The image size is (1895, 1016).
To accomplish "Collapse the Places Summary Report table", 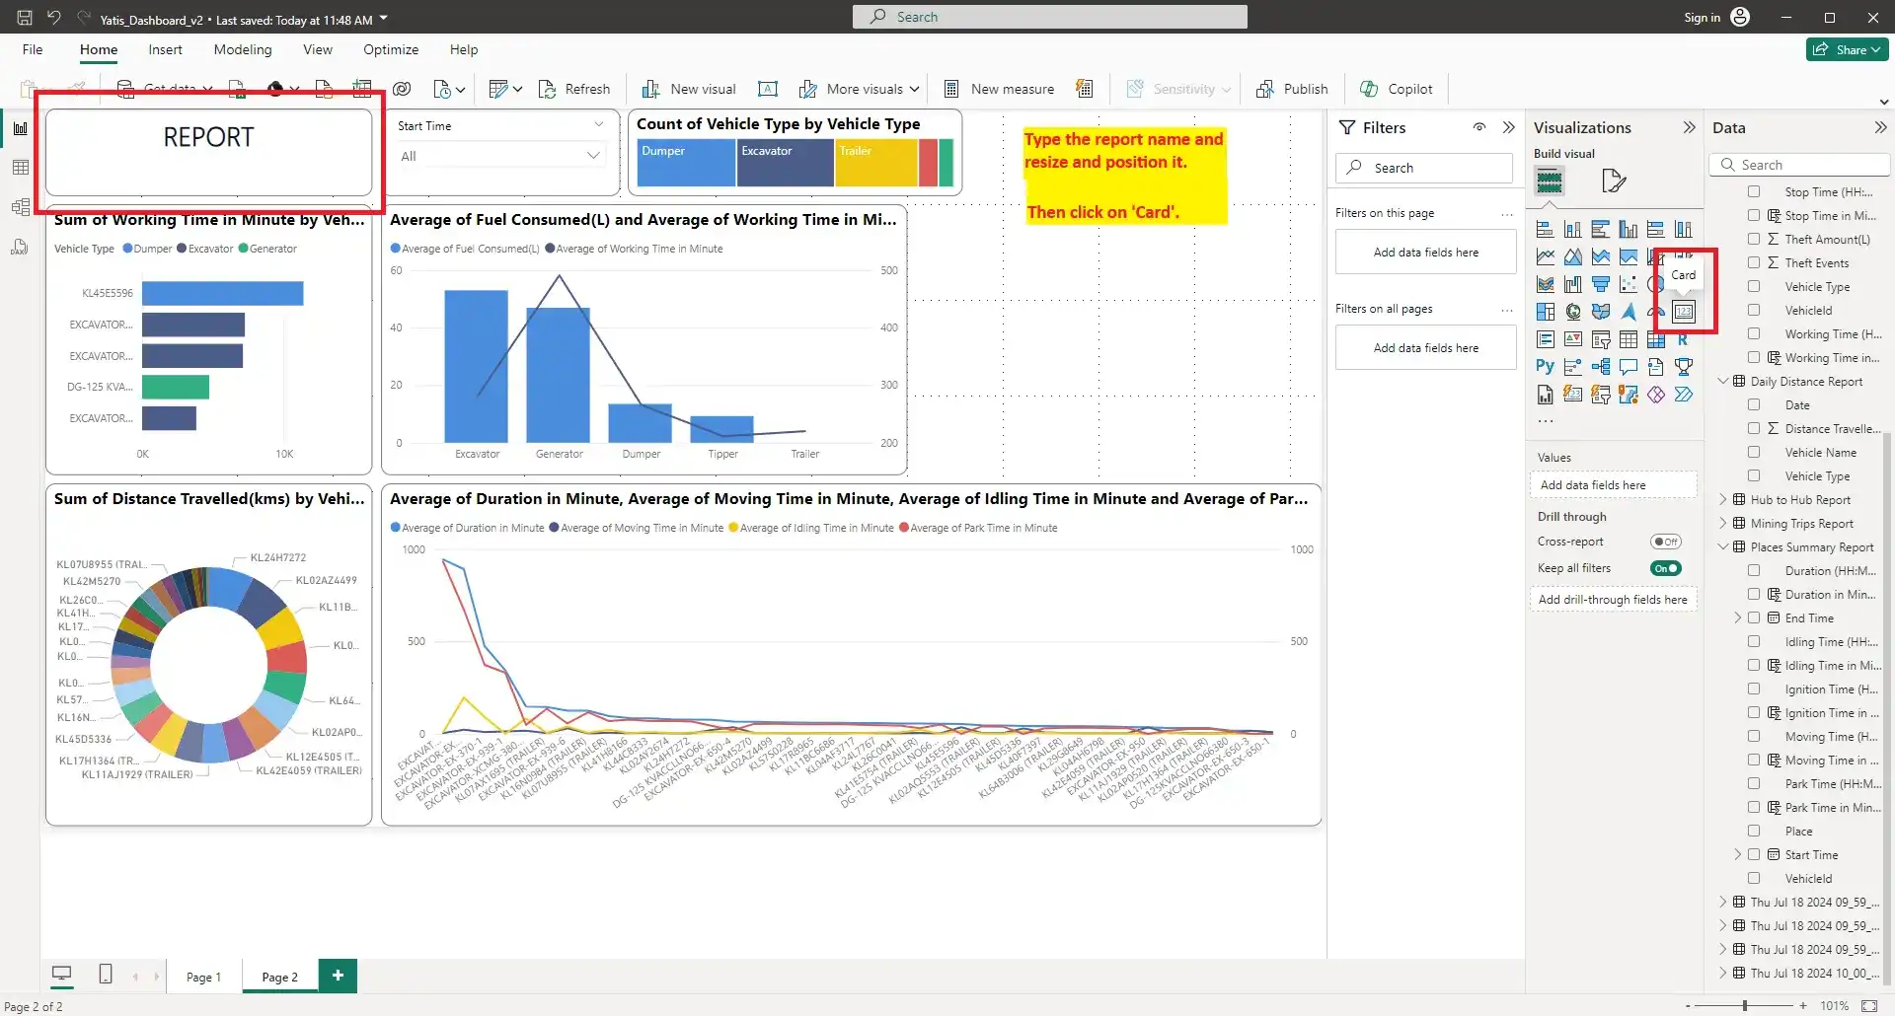I will pyautogui.click(x=1723, y=547).
